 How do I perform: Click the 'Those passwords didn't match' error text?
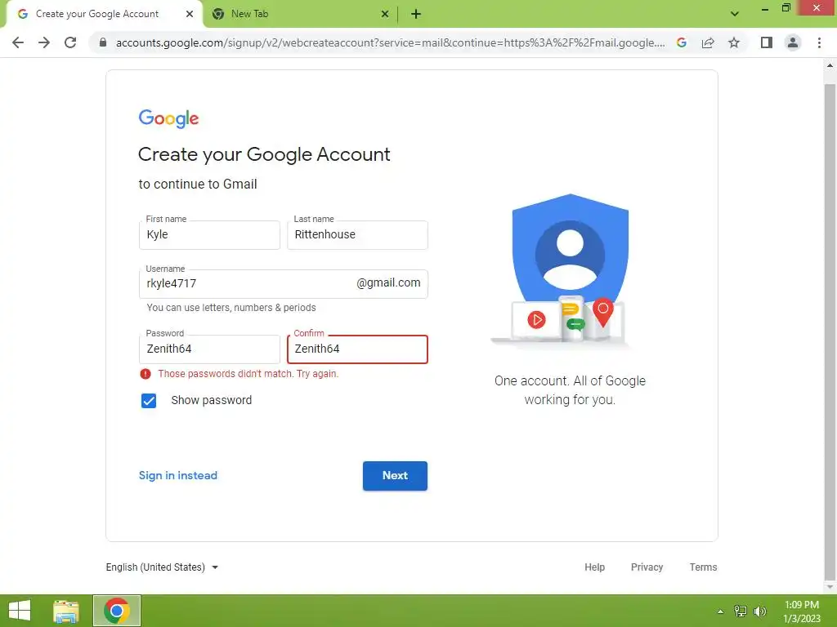point(248,374)
